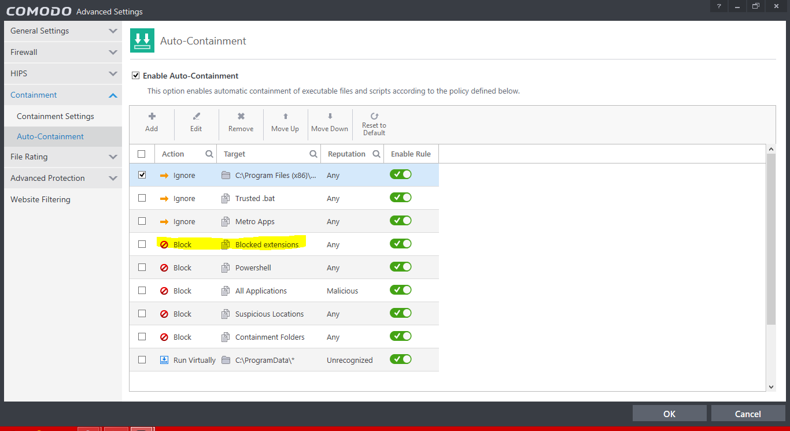Click the Move Down arrow icon
The image size is (790, 431).
[330, 116]
